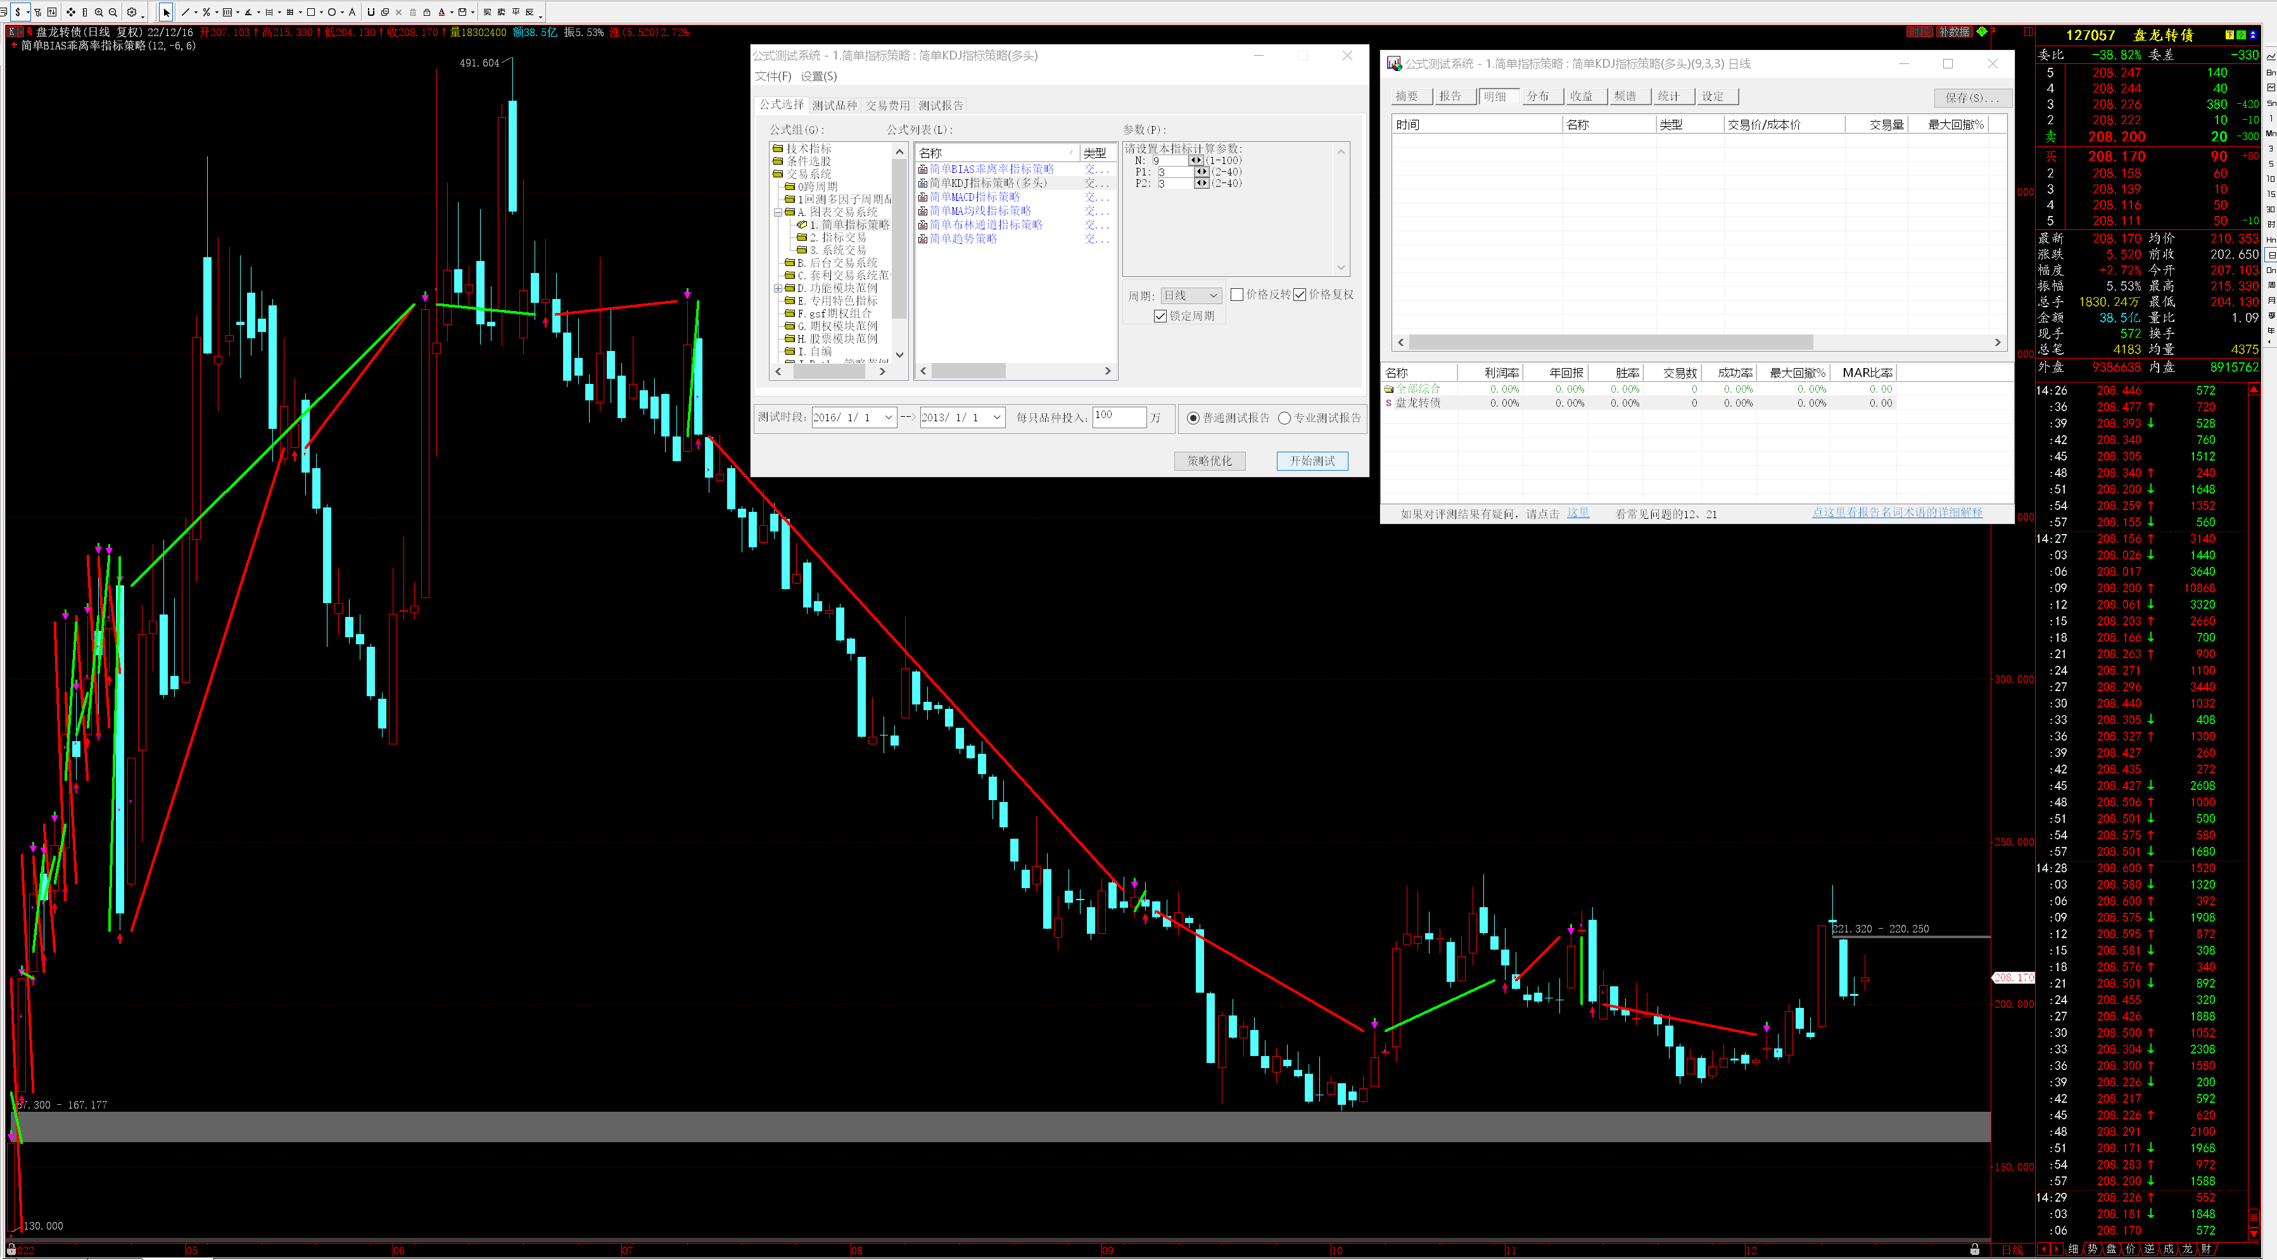The image size is (2277, 1260).
Task: Click the zoom in magnifier icon
Action: [99, 13]
